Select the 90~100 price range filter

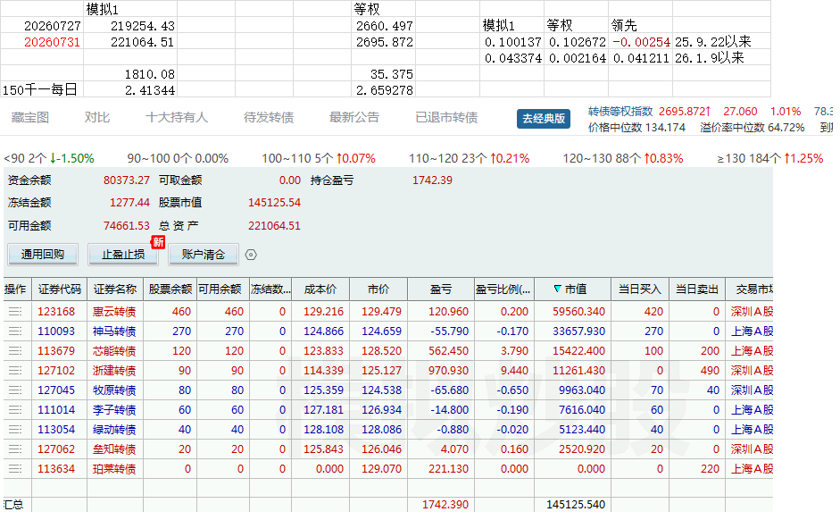(178, 159)
